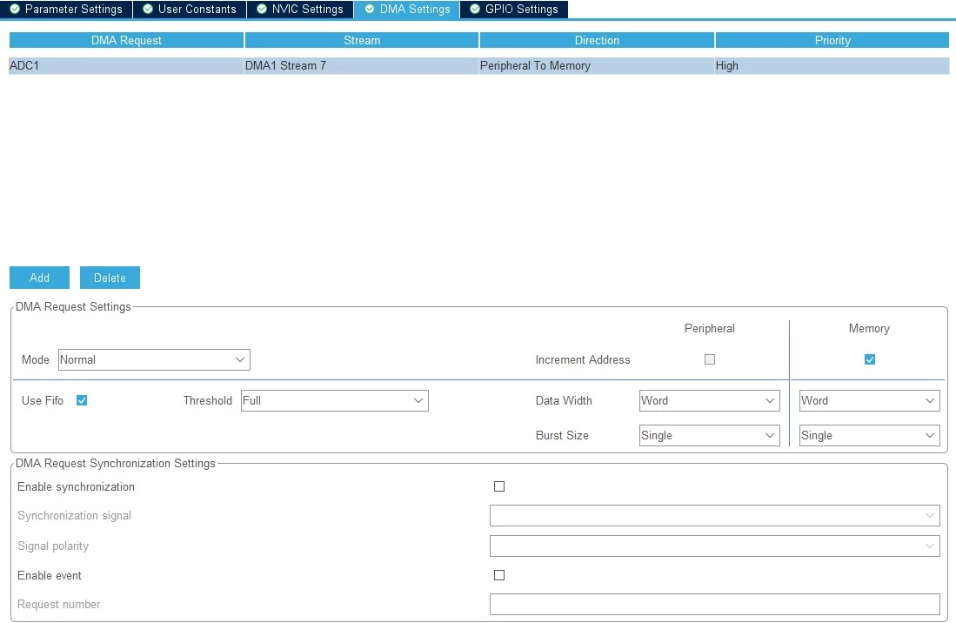Screen dimensions: 956x623
Task: Open the User Constants tab
Action: (x=190, y=10)
